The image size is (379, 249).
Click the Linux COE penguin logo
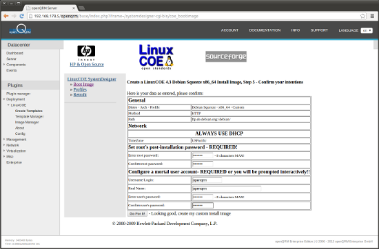pyautogui.click(x=156, y=57)
